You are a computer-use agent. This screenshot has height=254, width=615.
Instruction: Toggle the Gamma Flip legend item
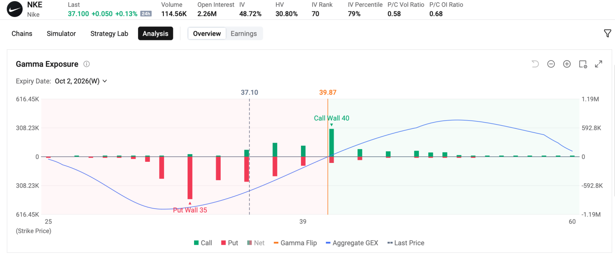tap(295, 243)
